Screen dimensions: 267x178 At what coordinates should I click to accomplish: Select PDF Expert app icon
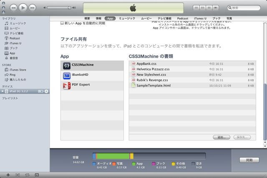click(67, 86)
